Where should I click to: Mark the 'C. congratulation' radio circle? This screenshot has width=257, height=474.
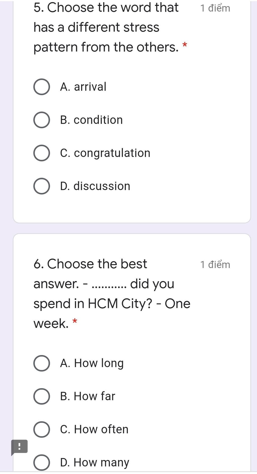[x=41, y=153]
